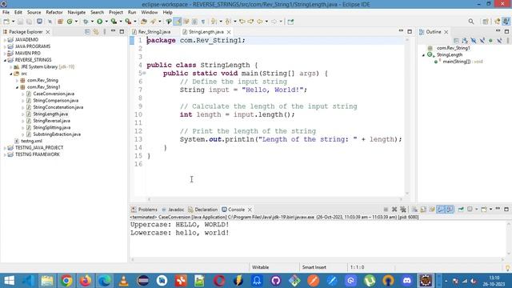The height and width of the screenshot is (288, 512).
Task: Select testng.xml in Package Explorer
Action: (31, 141)
